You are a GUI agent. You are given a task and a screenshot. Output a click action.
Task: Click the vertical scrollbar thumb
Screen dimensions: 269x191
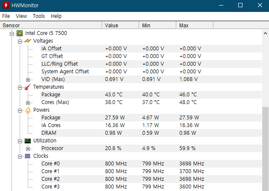pos(265,149)
